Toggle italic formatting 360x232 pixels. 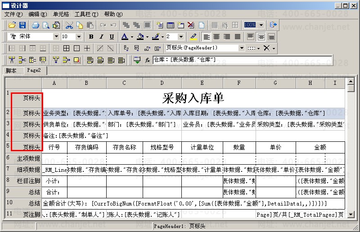[101, 37]
